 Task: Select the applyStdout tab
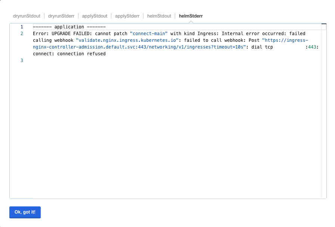tap(94, 16)
